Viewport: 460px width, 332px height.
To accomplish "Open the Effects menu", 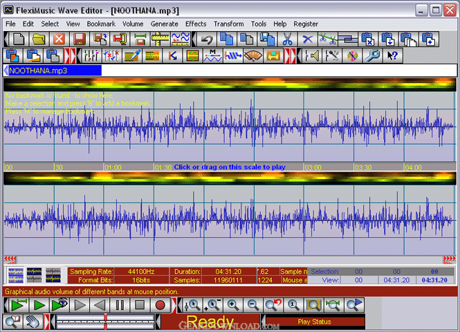I will coord(196,24).
